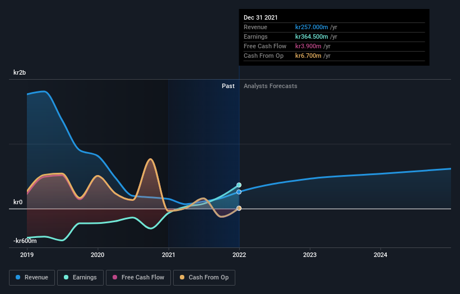Click the orange Cash From Op legend dot

pyautogui.click(x=182, y=277)
